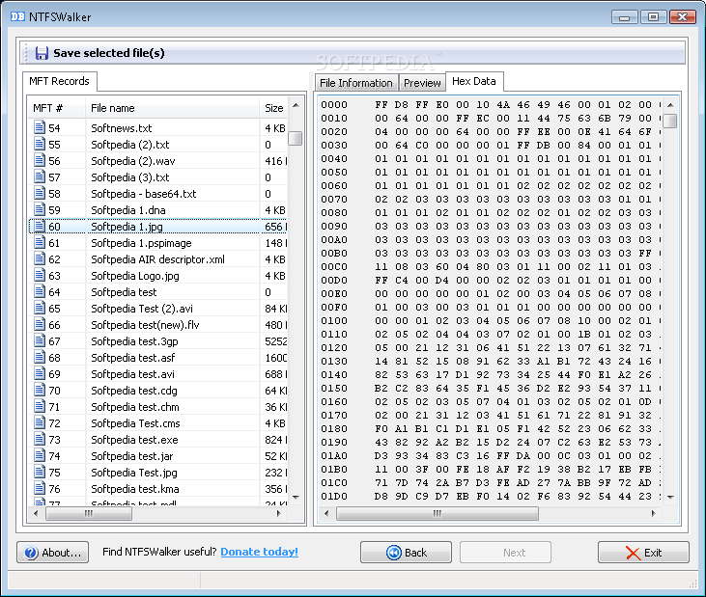This screenshot has width=706, height=597.
Task: Click hex offset 0100 line
Action: point(491,320)
